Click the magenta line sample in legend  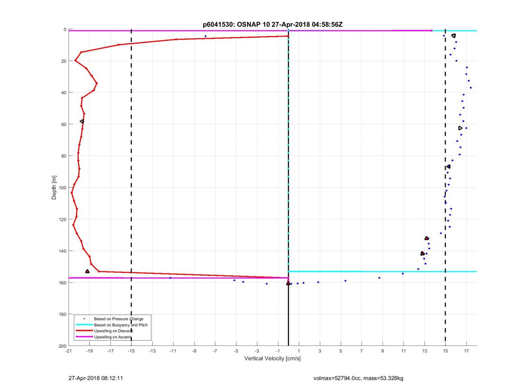click(x=84, y=337)
